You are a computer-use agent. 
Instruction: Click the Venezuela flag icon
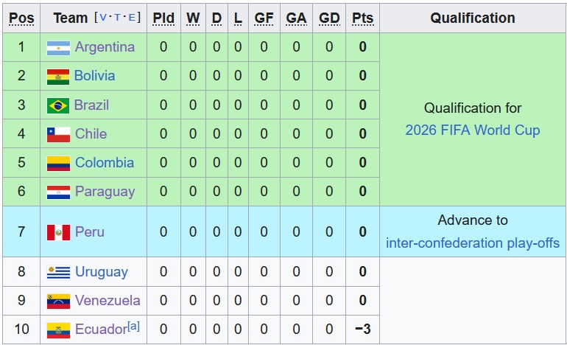(58, 301)
